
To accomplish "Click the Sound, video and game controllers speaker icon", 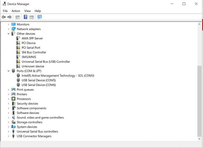I will point(13,117).
